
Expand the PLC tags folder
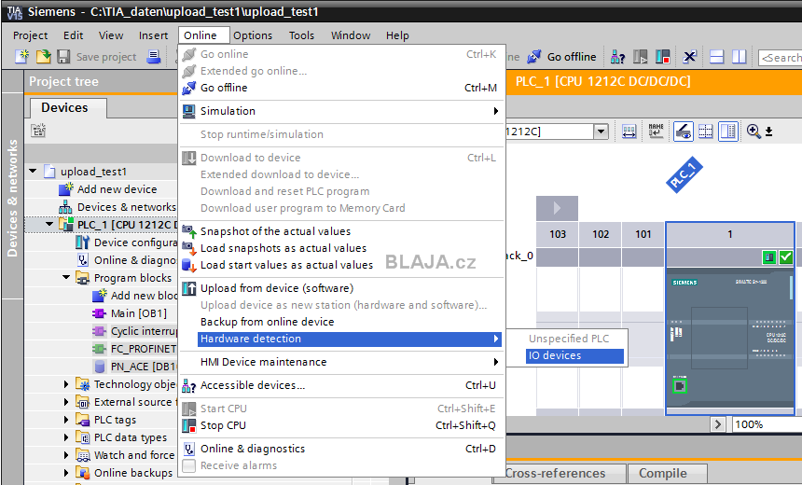pos(66,420)
